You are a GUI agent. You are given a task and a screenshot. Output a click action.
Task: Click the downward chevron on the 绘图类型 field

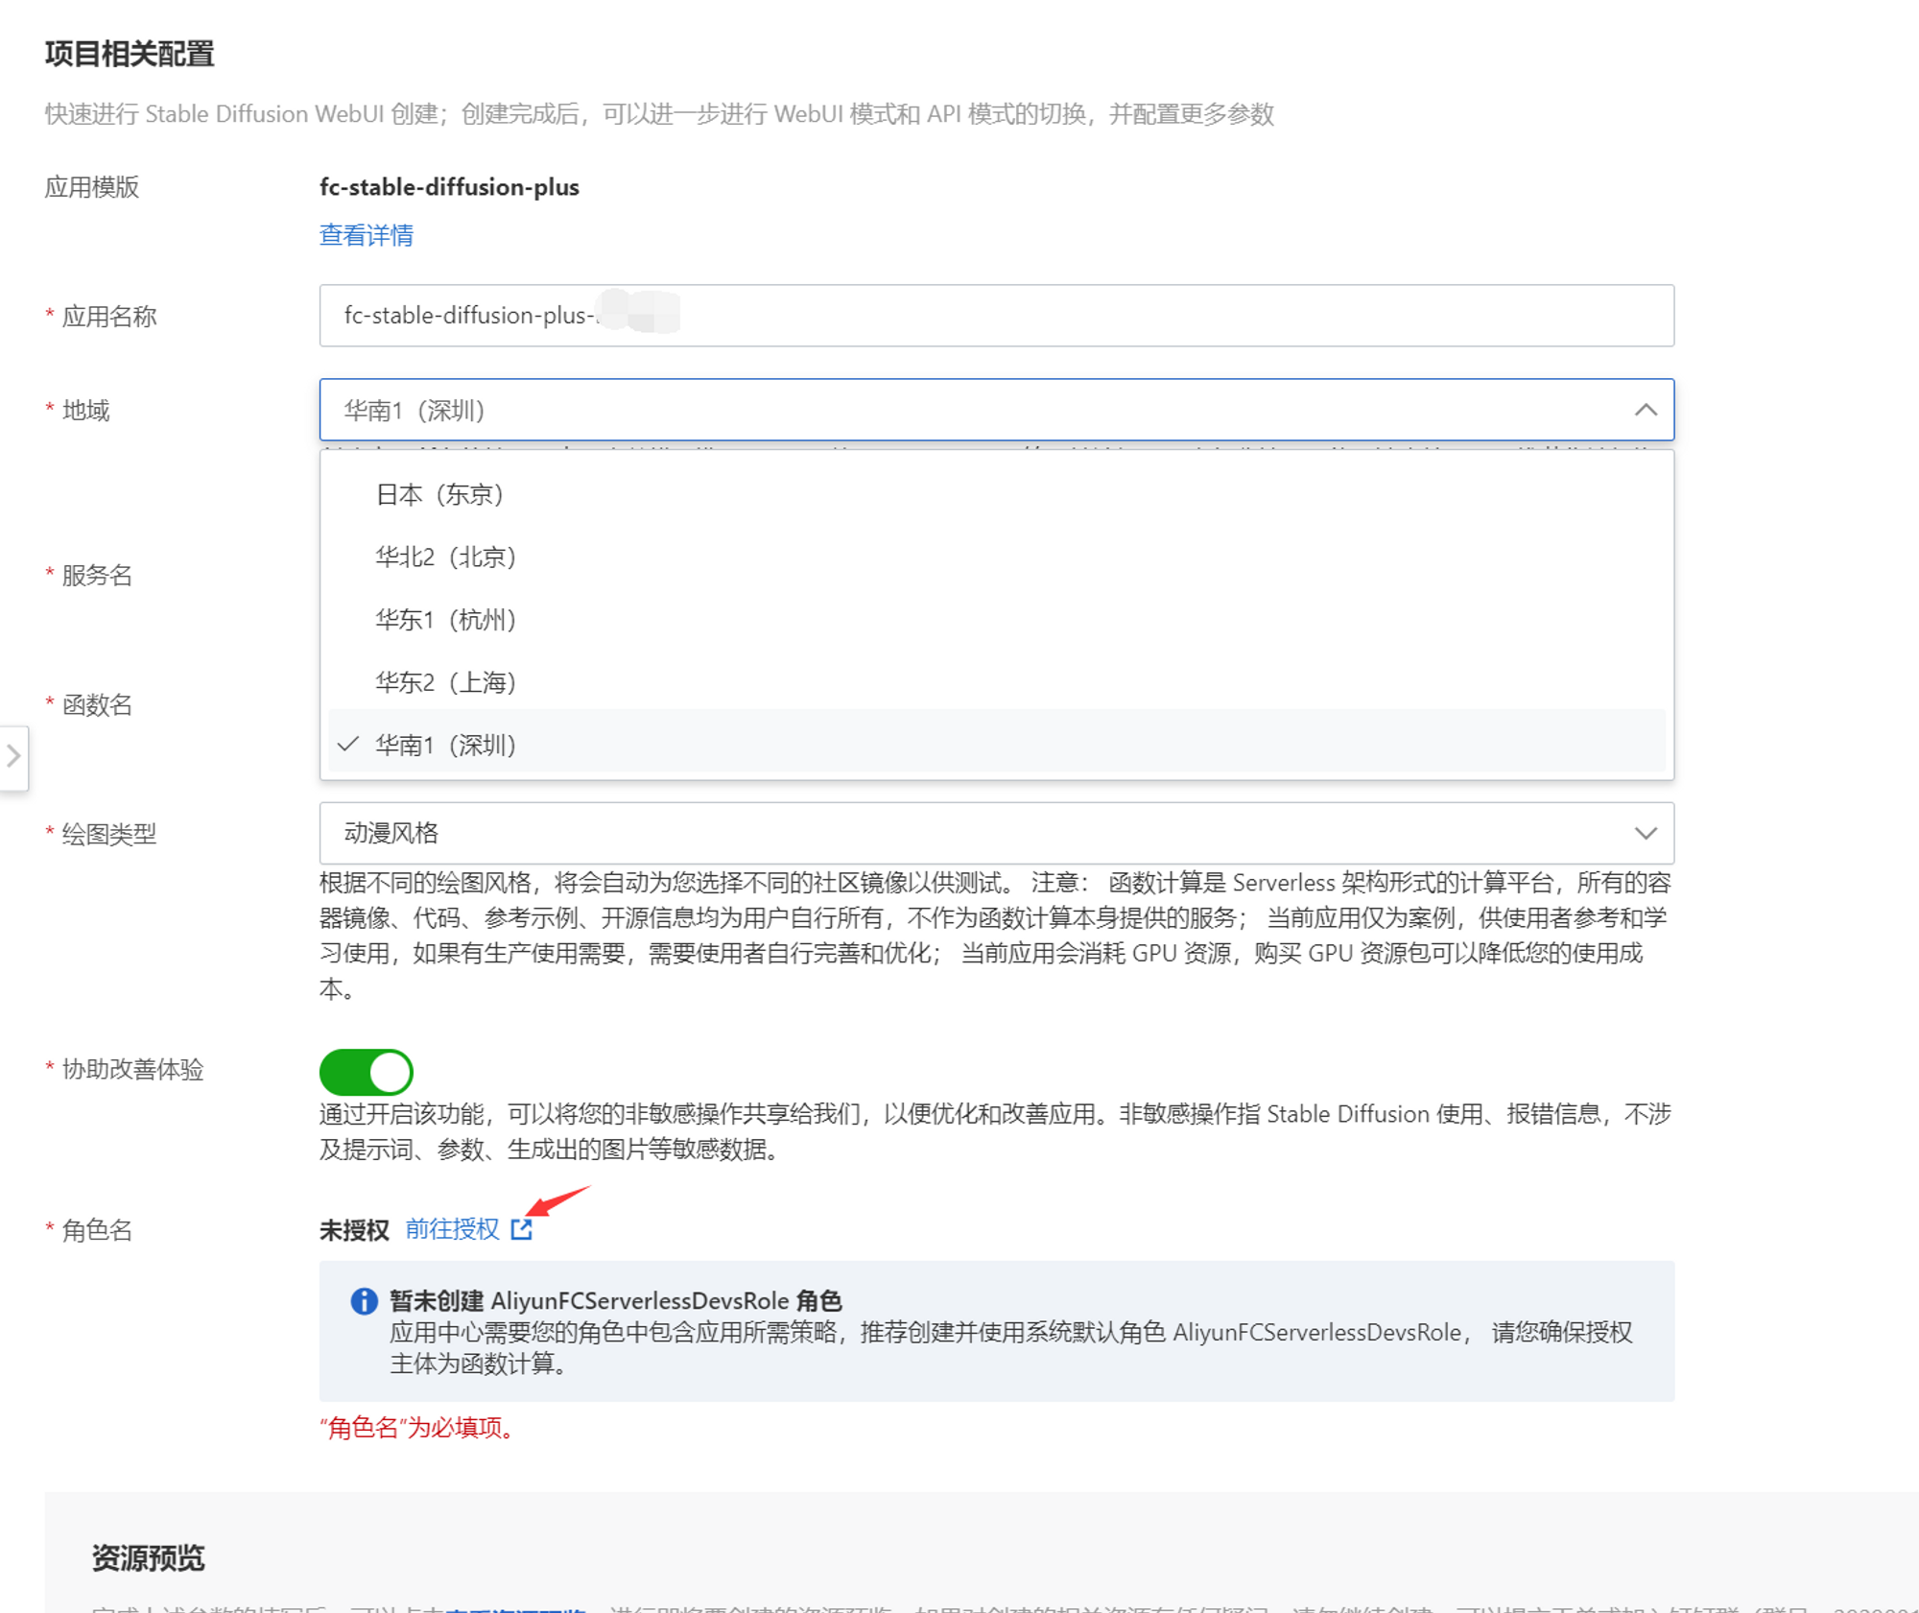[1647, 834]
